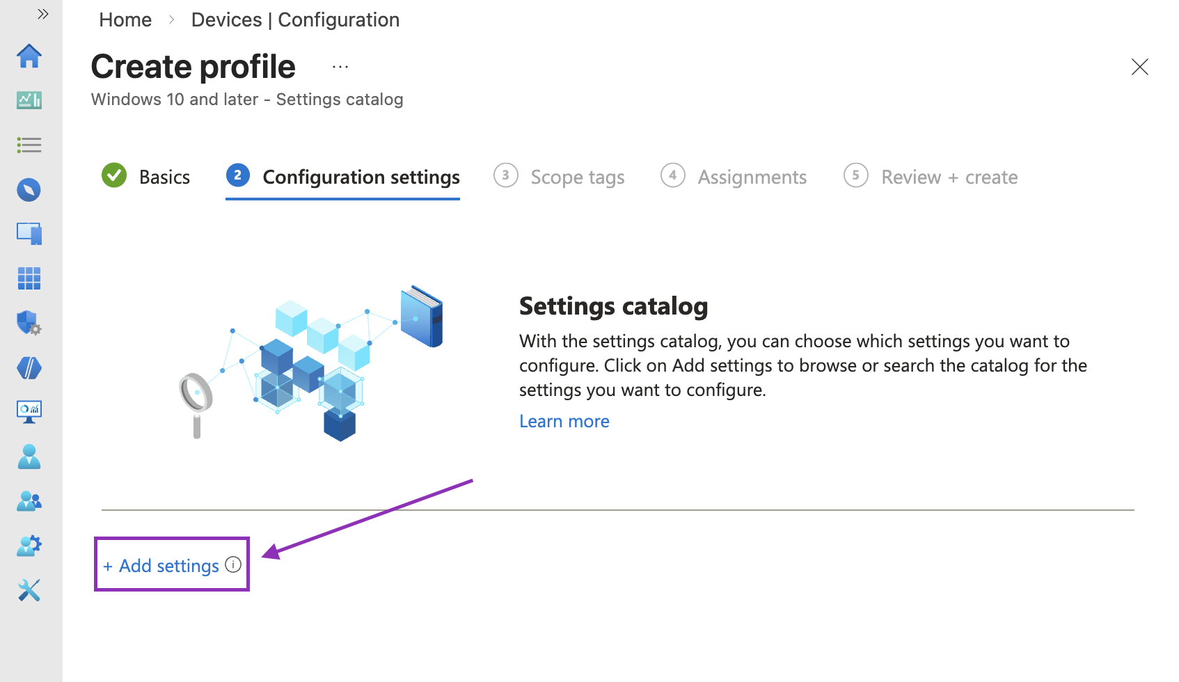Screen dimensions: 1179x682
Task: Open Apps grid icon in sidebar
Action: point(29,278)
